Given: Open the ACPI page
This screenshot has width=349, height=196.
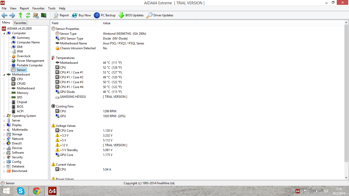Looking at the screenshot, I should [20, 111].
